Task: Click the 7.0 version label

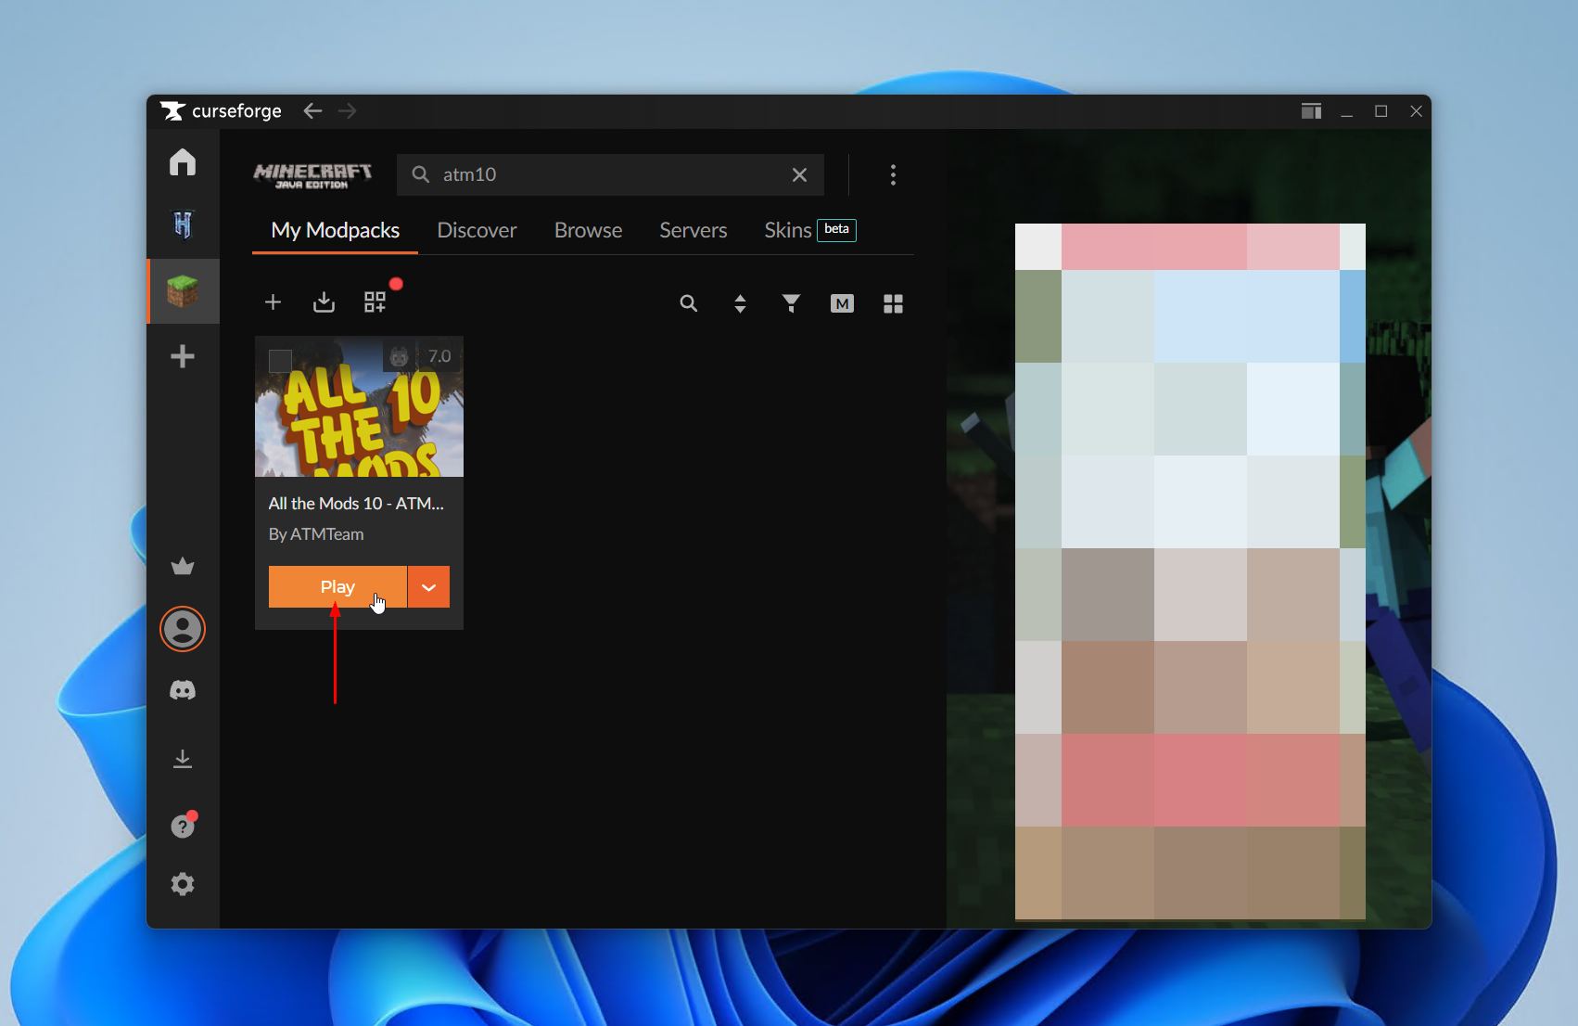Action: 439,356
